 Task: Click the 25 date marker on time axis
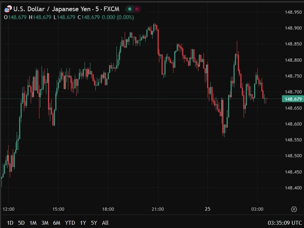tap(208, 209)
